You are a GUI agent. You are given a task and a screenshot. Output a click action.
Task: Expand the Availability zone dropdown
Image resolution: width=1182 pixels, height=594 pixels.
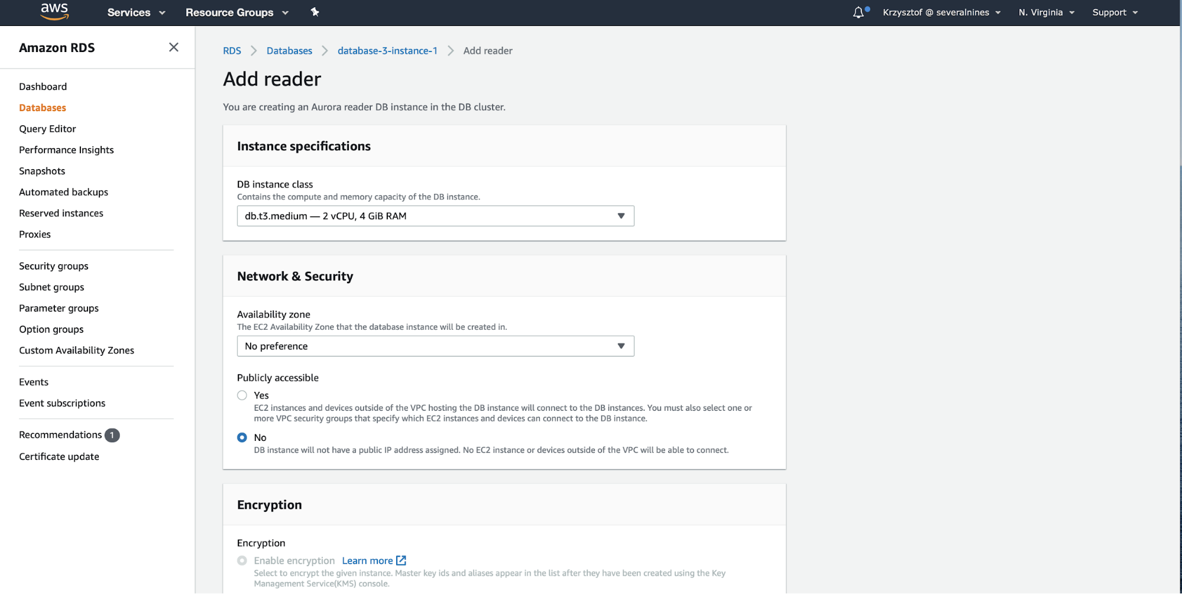(x=436, y=346)
